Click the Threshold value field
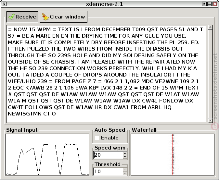The height and width of the screenshot is (180, 219). (x=108, y=172)
